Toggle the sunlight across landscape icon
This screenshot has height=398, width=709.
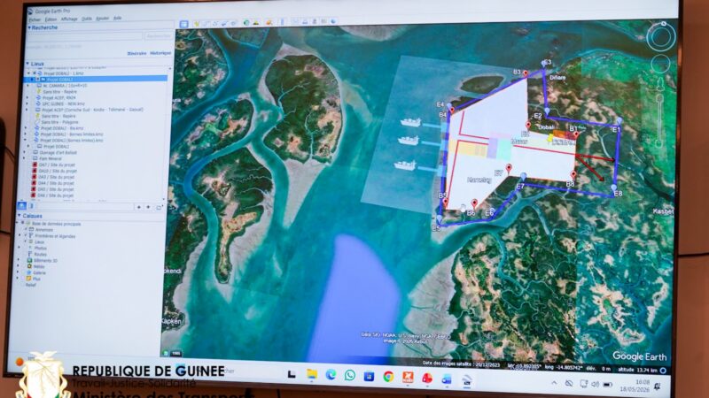[256, 22]
